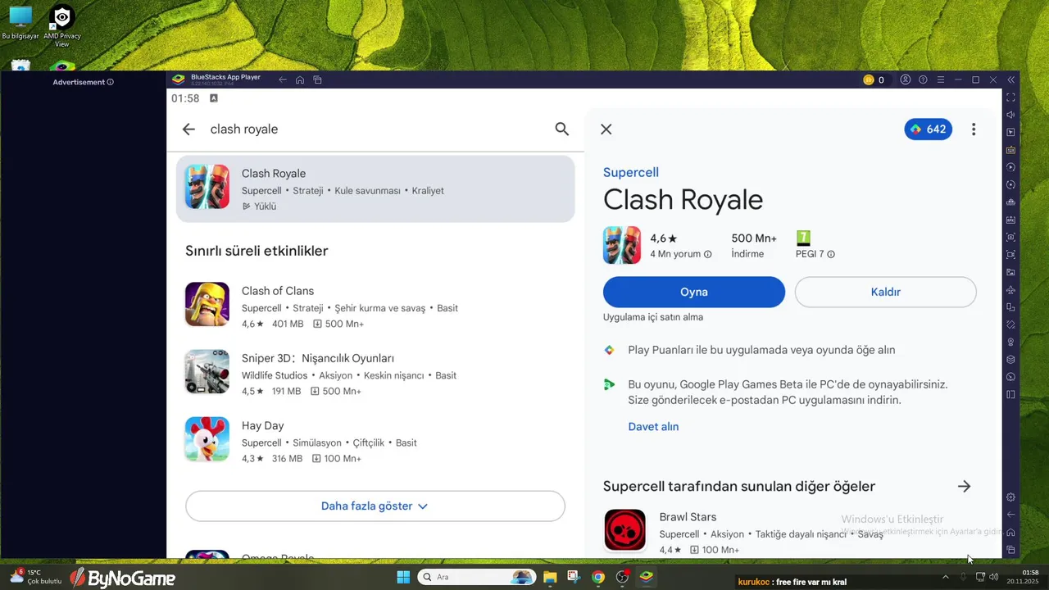Open the Supercell developer link
1049x590 pixels.
tap(631, 172)
